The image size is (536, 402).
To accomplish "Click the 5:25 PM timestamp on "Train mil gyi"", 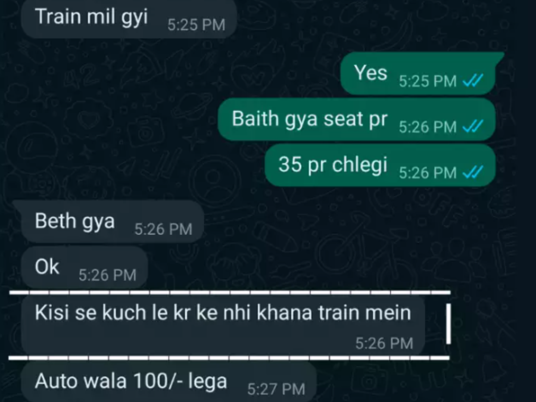I will [x=196, y=25].
